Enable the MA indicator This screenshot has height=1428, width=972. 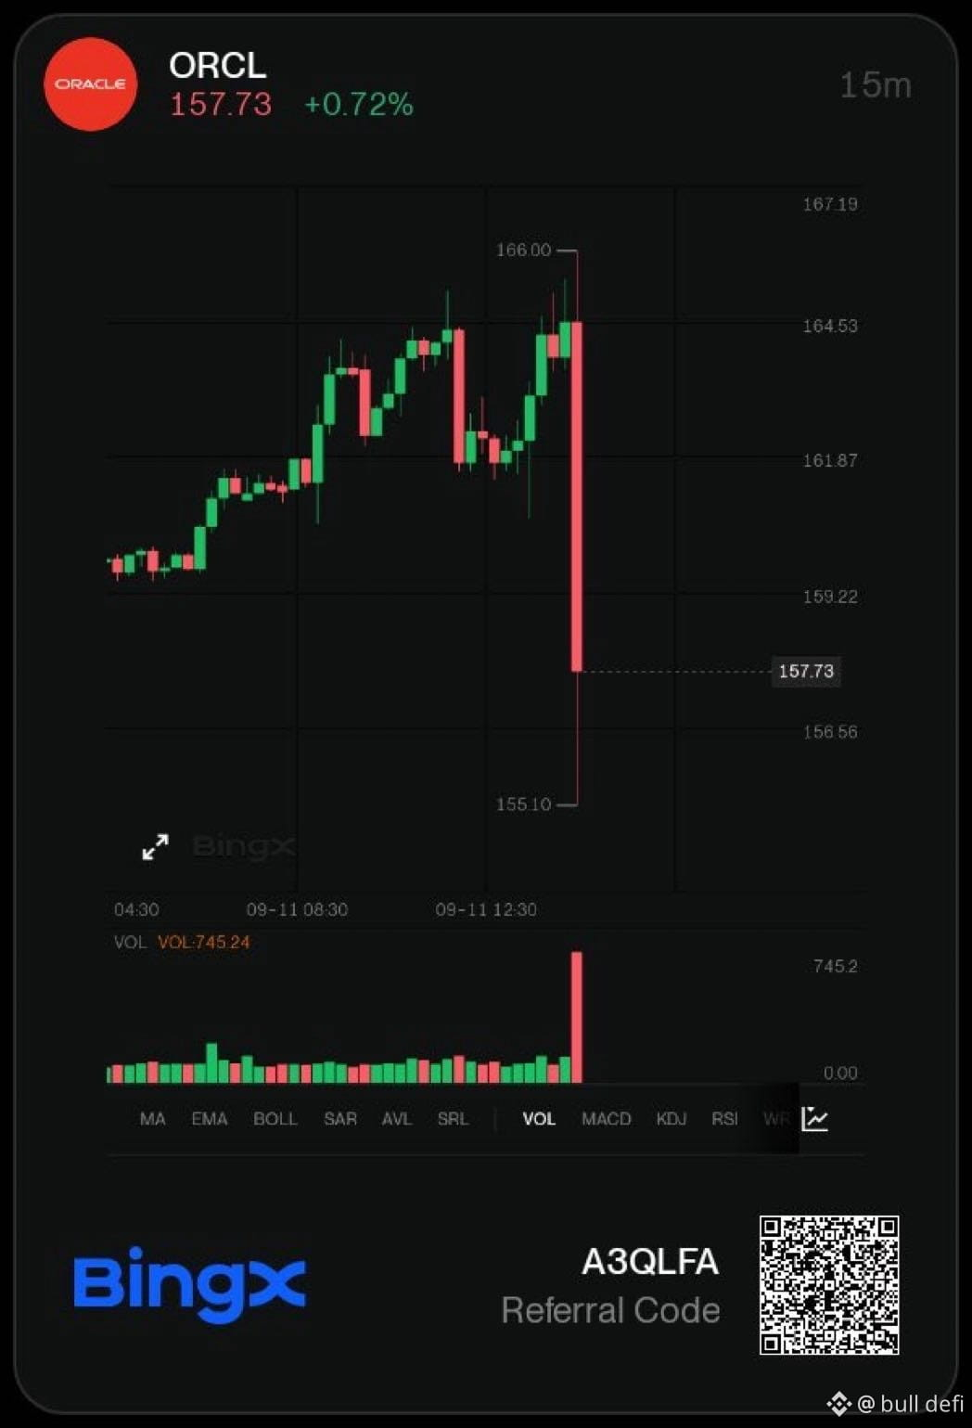[x=152, y=1119]
